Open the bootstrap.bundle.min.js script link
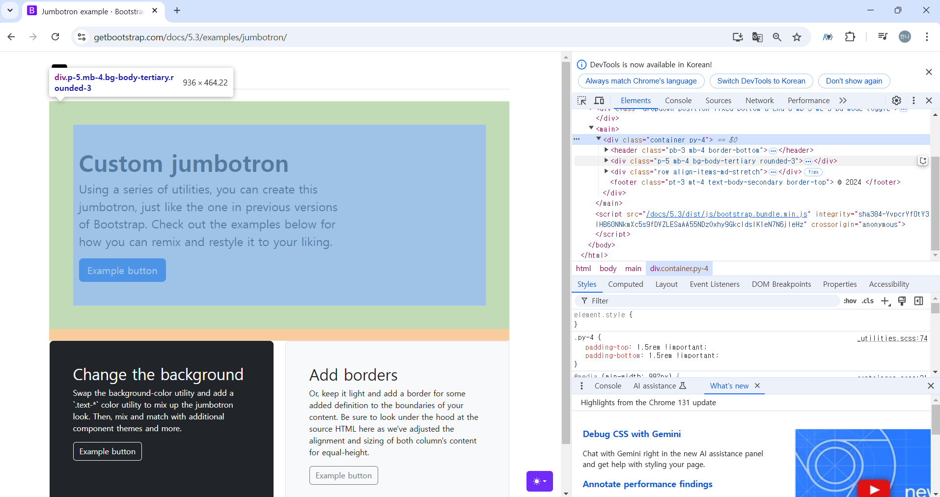Screen dimensions: 940x497 (x=726, y=214)
